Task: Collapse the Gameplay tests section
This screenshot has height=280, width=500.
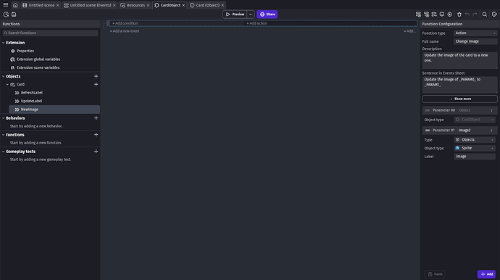Action: 3,152
